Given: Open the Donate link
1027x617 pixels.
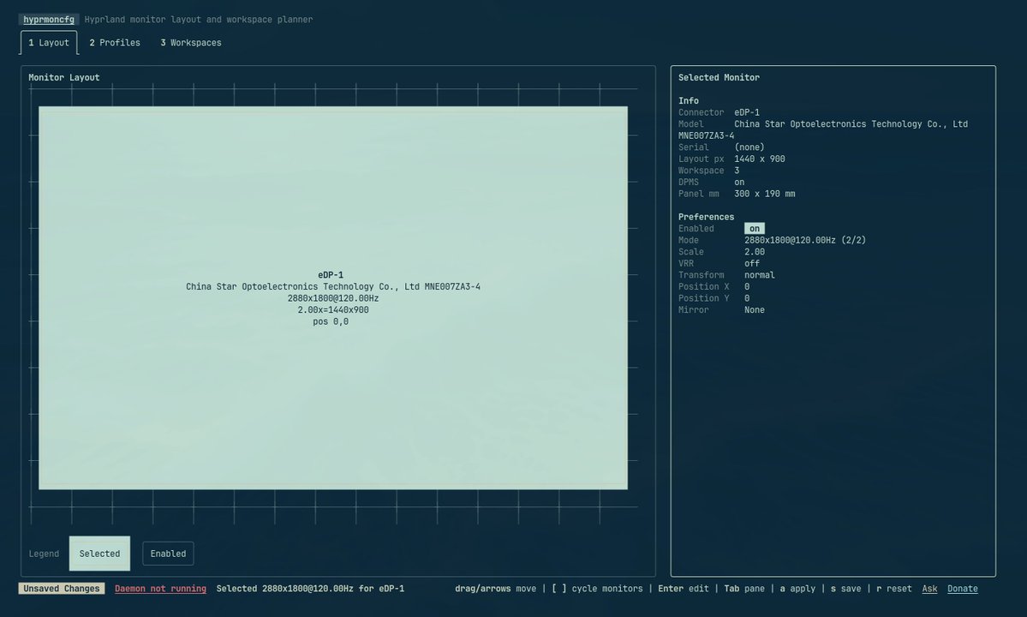Looking at the screenshot, I should point(962,589).
